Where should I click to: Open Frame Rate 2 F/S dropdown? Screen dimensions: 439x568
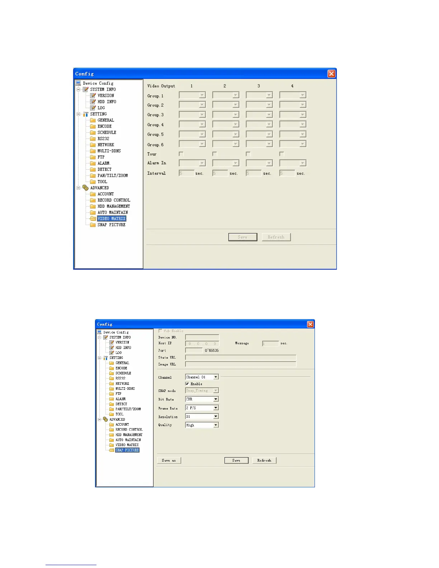tap(216, 408)
